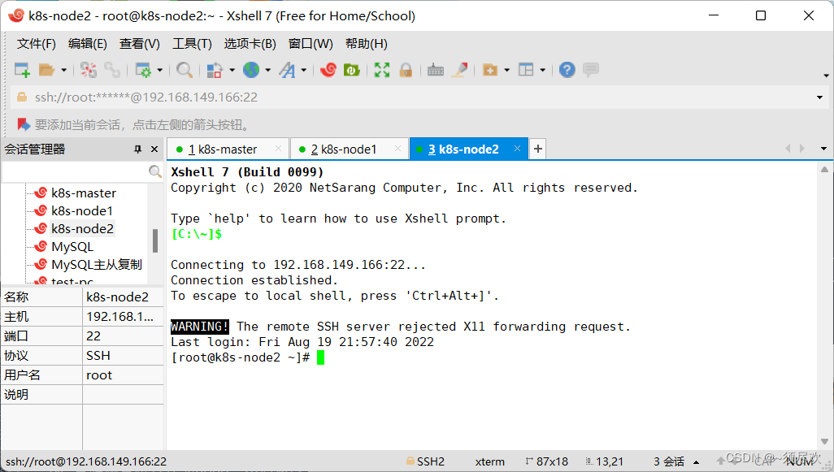
Task: Click the session manager search field
Action: [75, 171]
